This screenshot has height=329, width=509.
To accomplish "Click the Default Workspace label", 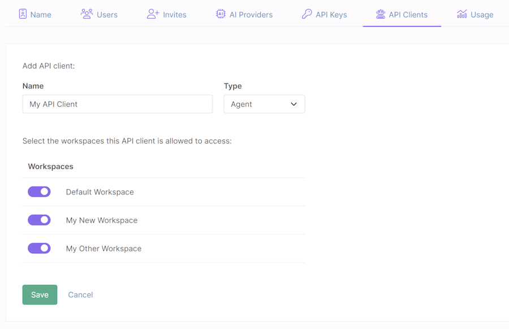I will pos(100,192).
